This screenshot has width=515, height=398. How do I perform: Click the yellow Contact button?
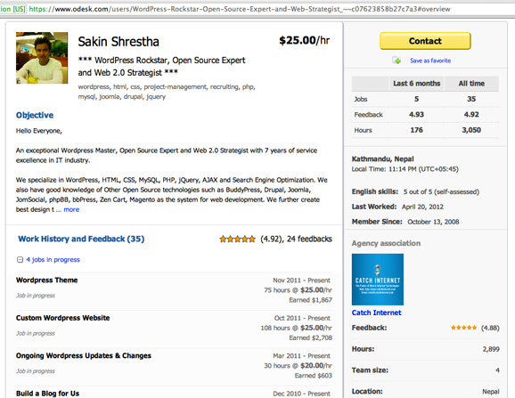425,41
